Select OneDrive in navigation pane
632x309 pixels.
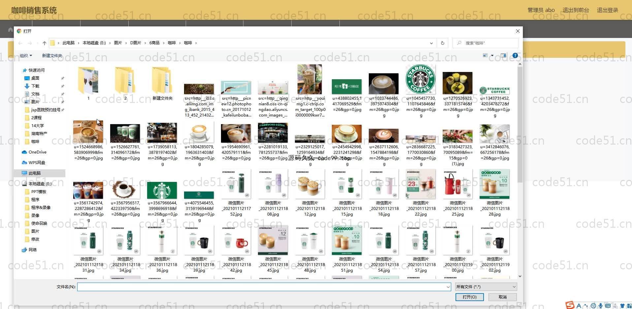pos(37,152)
